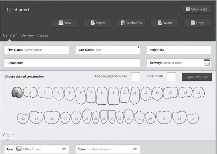Select tooth number 5

[x=70, y=93]
